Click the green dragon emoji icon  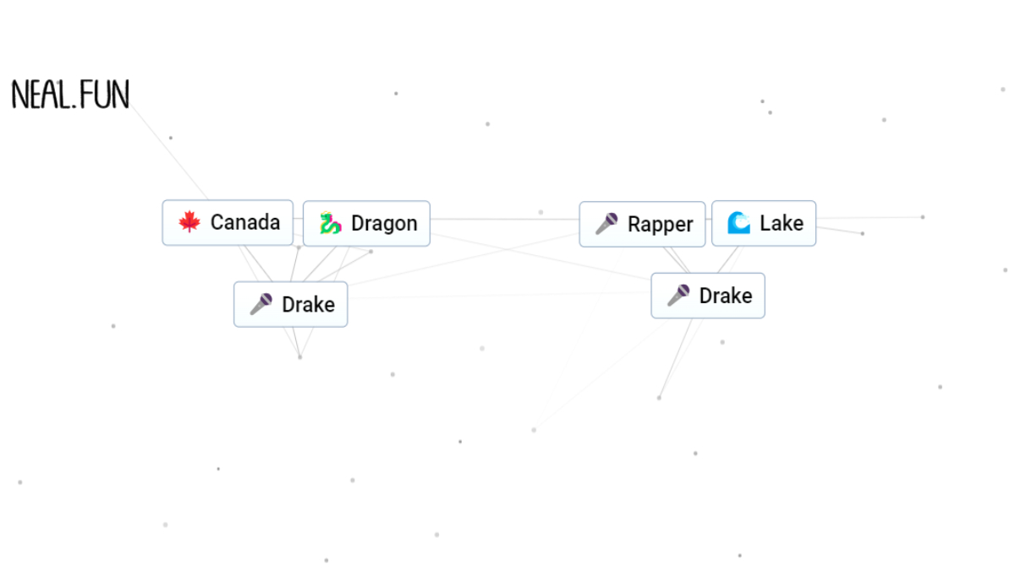330,224
